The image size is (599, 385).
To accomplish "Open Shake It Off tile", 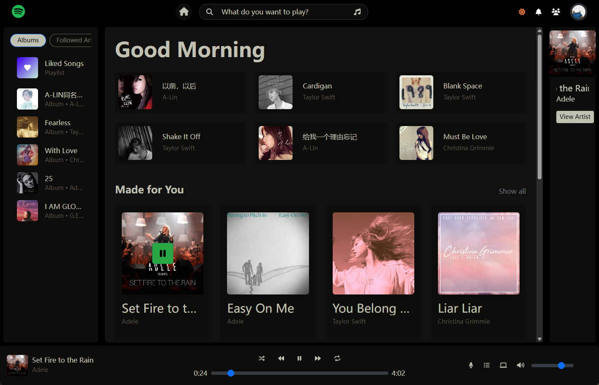I will pos(180,143).
